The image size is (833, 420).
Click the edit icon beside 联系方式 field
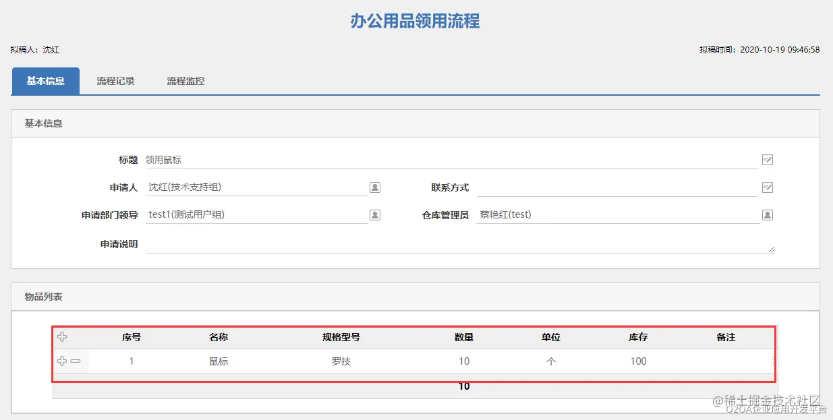point(767,187)
